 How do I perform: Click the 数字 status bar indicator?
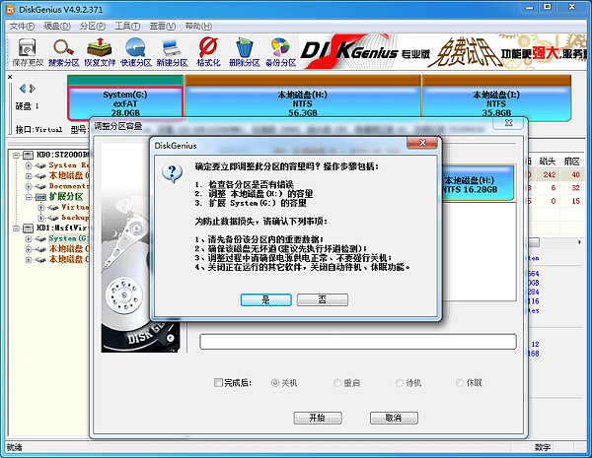pos(543,447)
